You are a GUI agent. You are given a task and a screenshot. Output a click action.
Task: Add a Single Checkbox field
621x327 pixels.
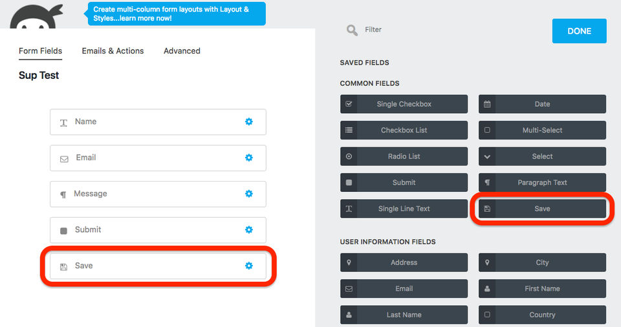404,104
